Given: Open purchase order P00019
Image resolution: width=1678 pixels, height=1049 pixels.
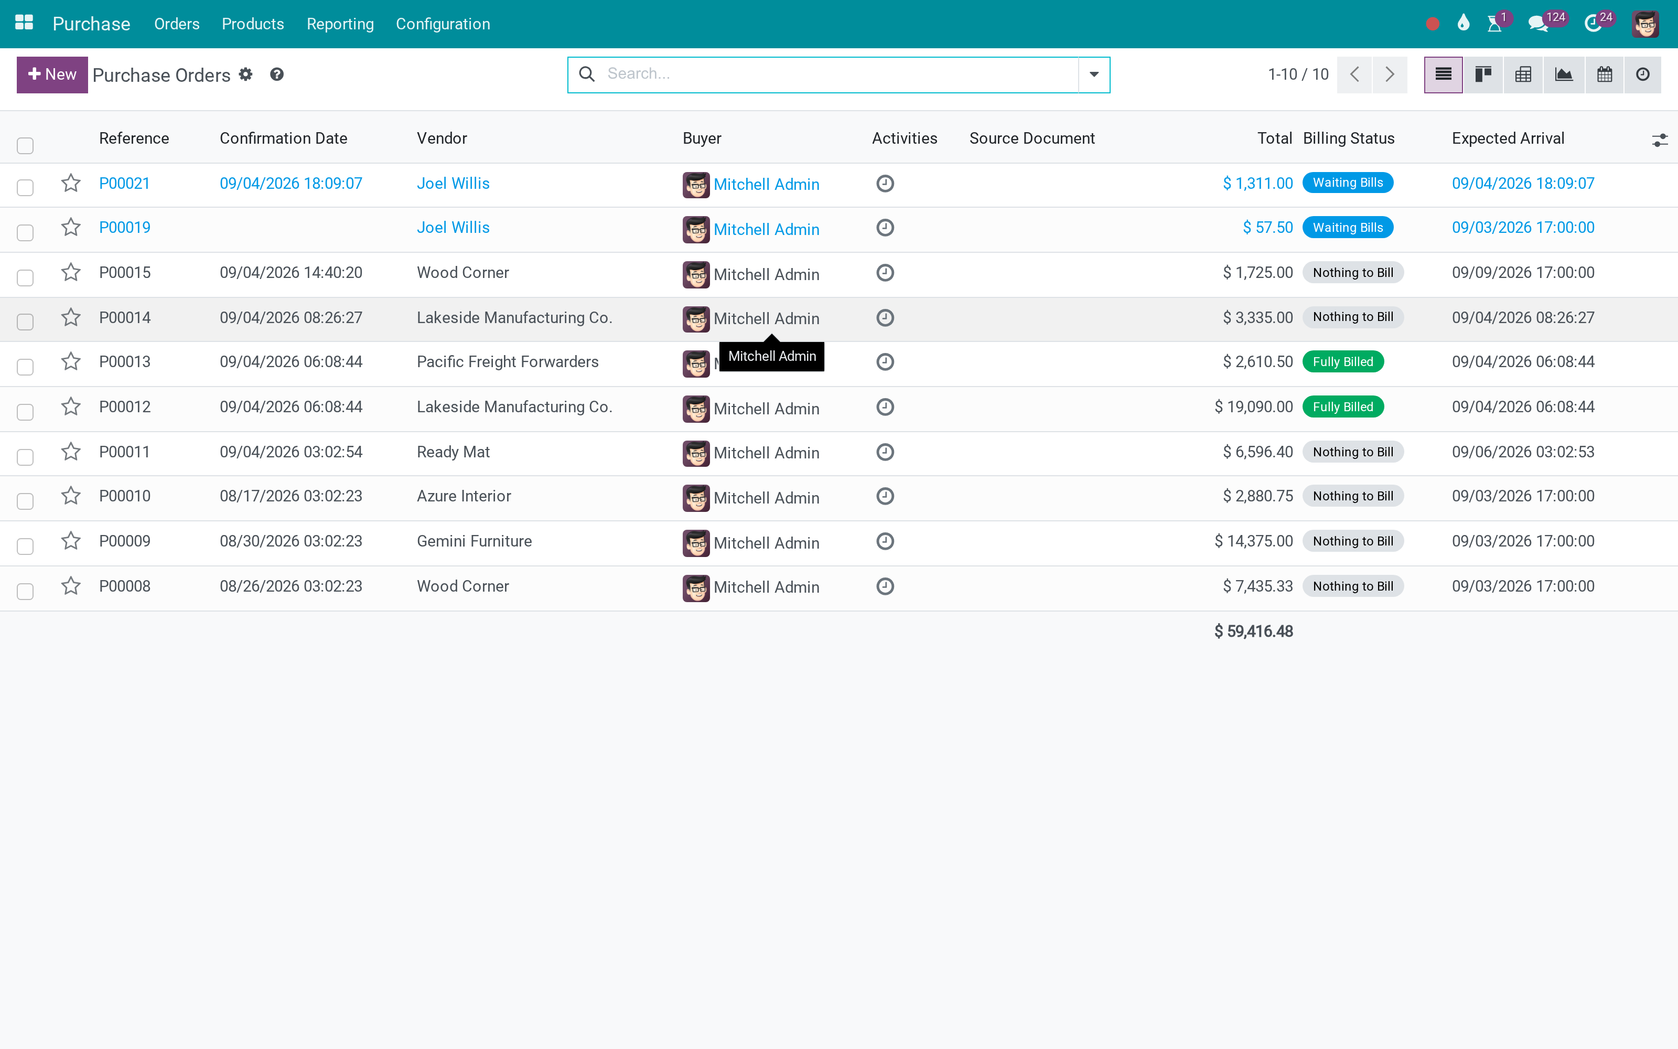Looking at the screenshot, I should pyautogui.click(x=125, y=228).
